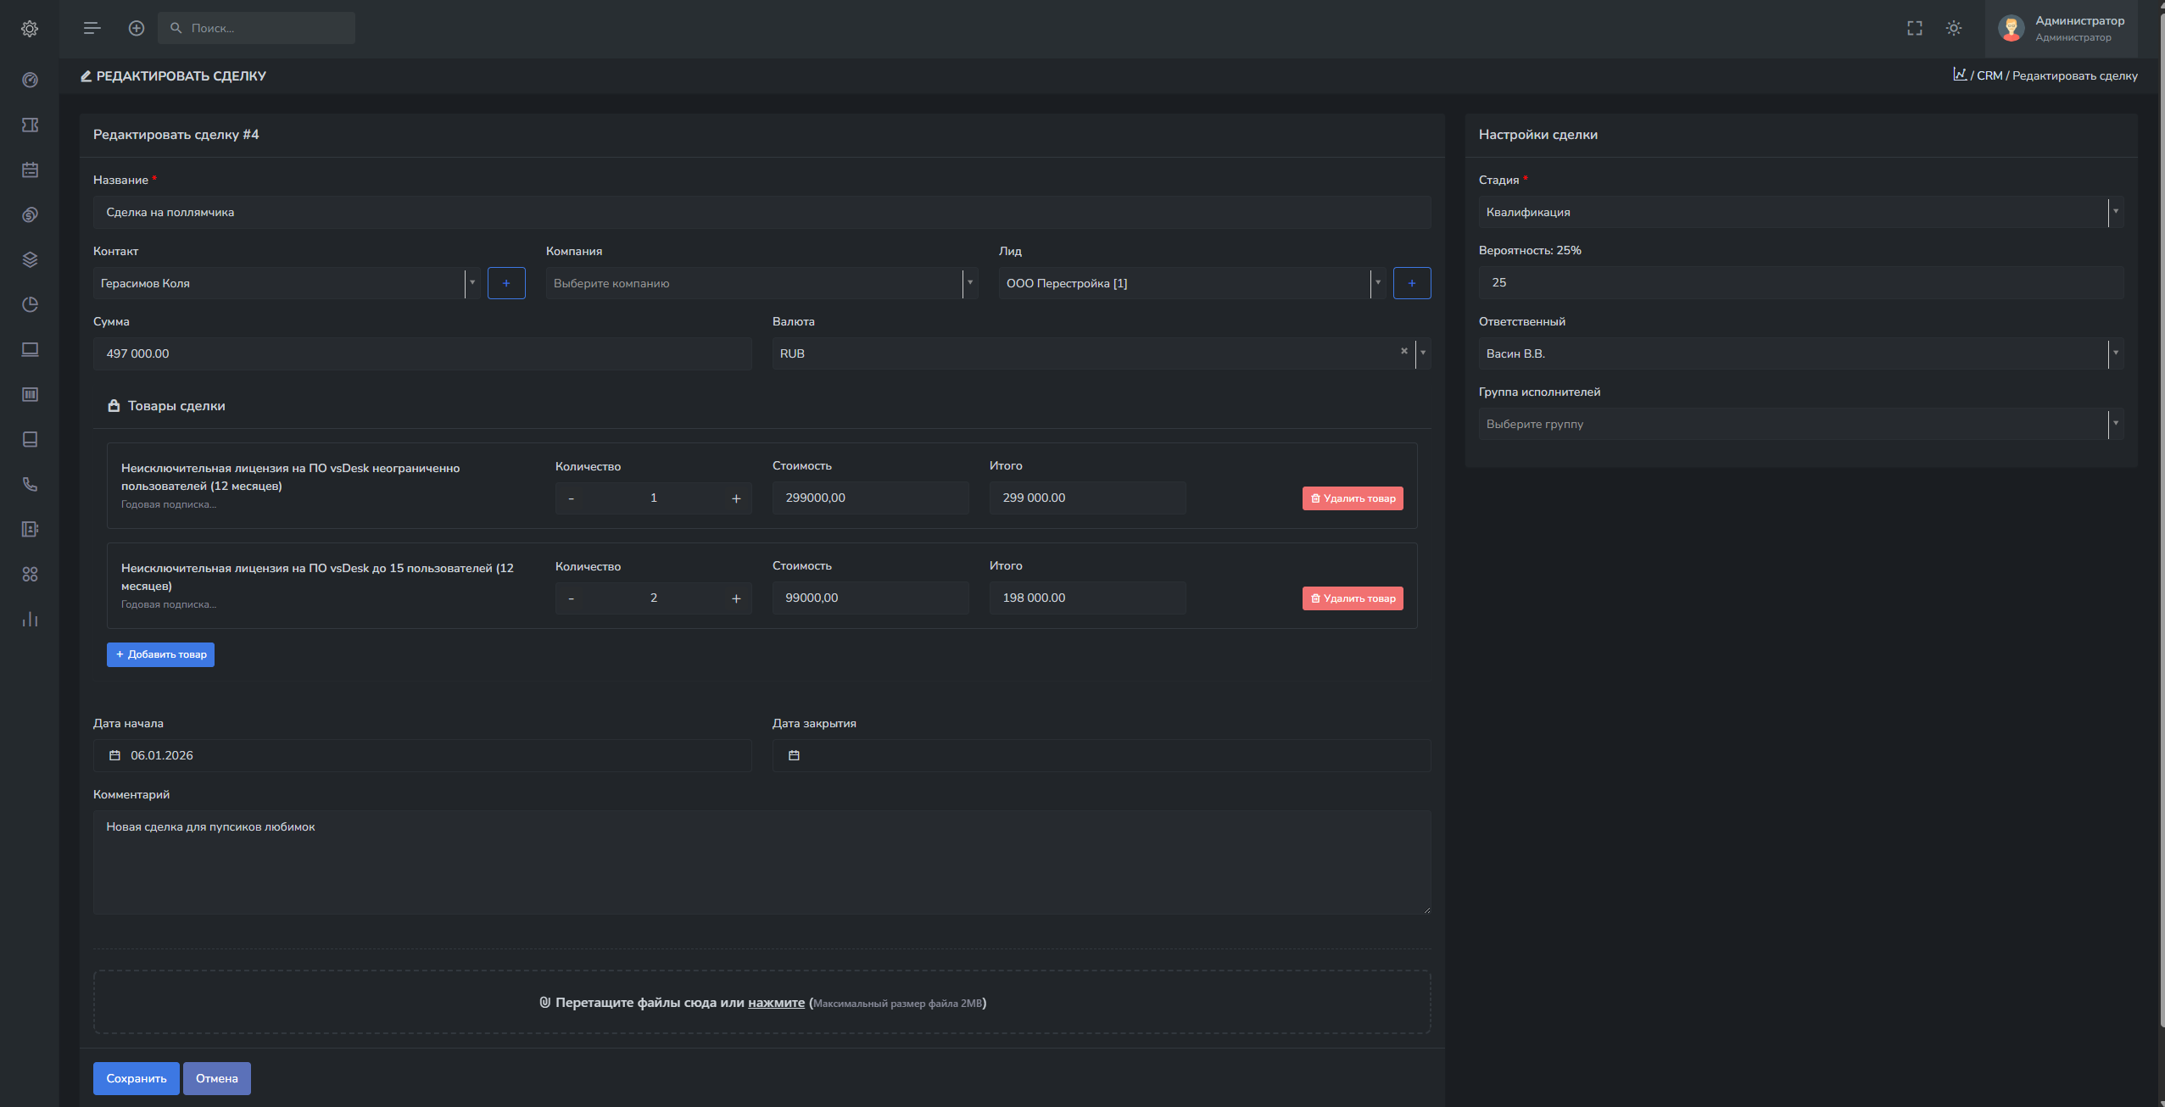Open the phone calls sidebar icon
This screenshot has height=1107, width=2165.
[x=30, y=484]
